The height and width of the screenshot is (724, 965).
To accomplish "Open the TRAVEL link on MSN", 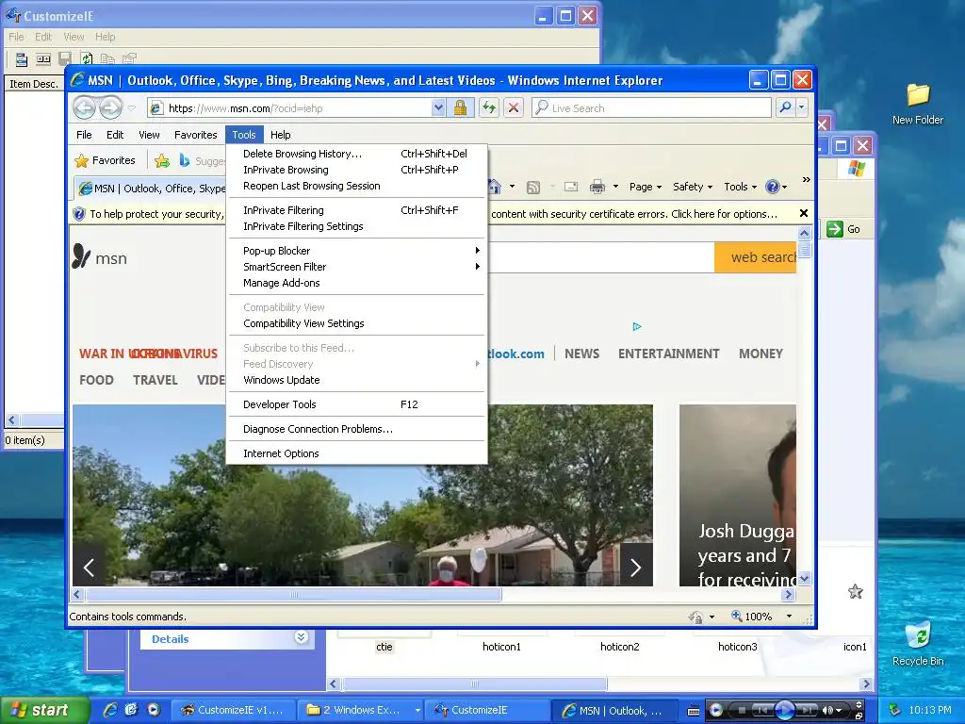I will pos(155,380).
